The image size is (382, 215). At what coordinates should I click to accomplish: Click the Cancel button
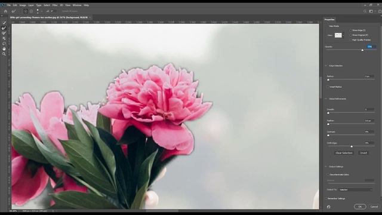pos(374,207)
